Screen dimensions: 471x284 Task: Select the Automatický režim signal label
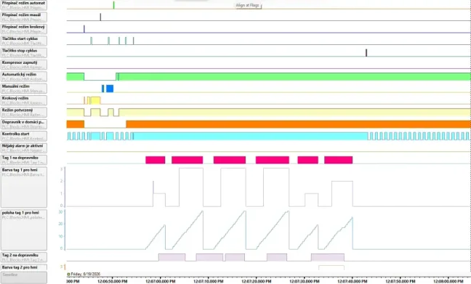(x=24, y=76)
